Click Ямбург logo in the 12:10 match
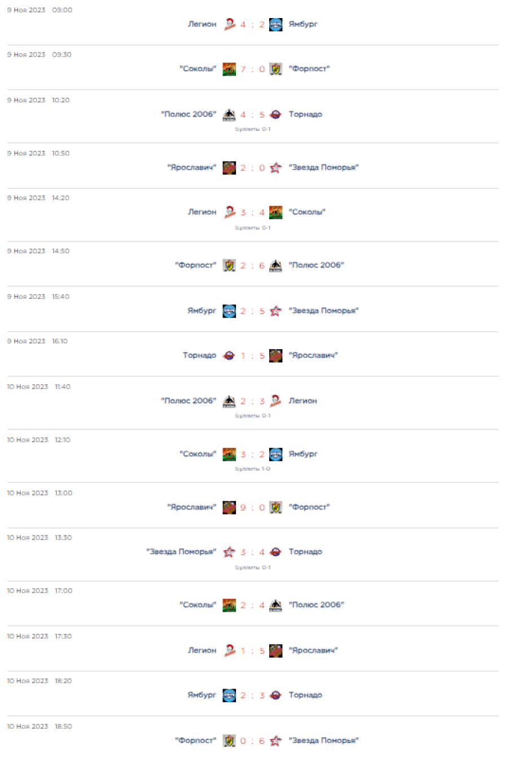Screen dimensions: 508x761 pos(275,454)
